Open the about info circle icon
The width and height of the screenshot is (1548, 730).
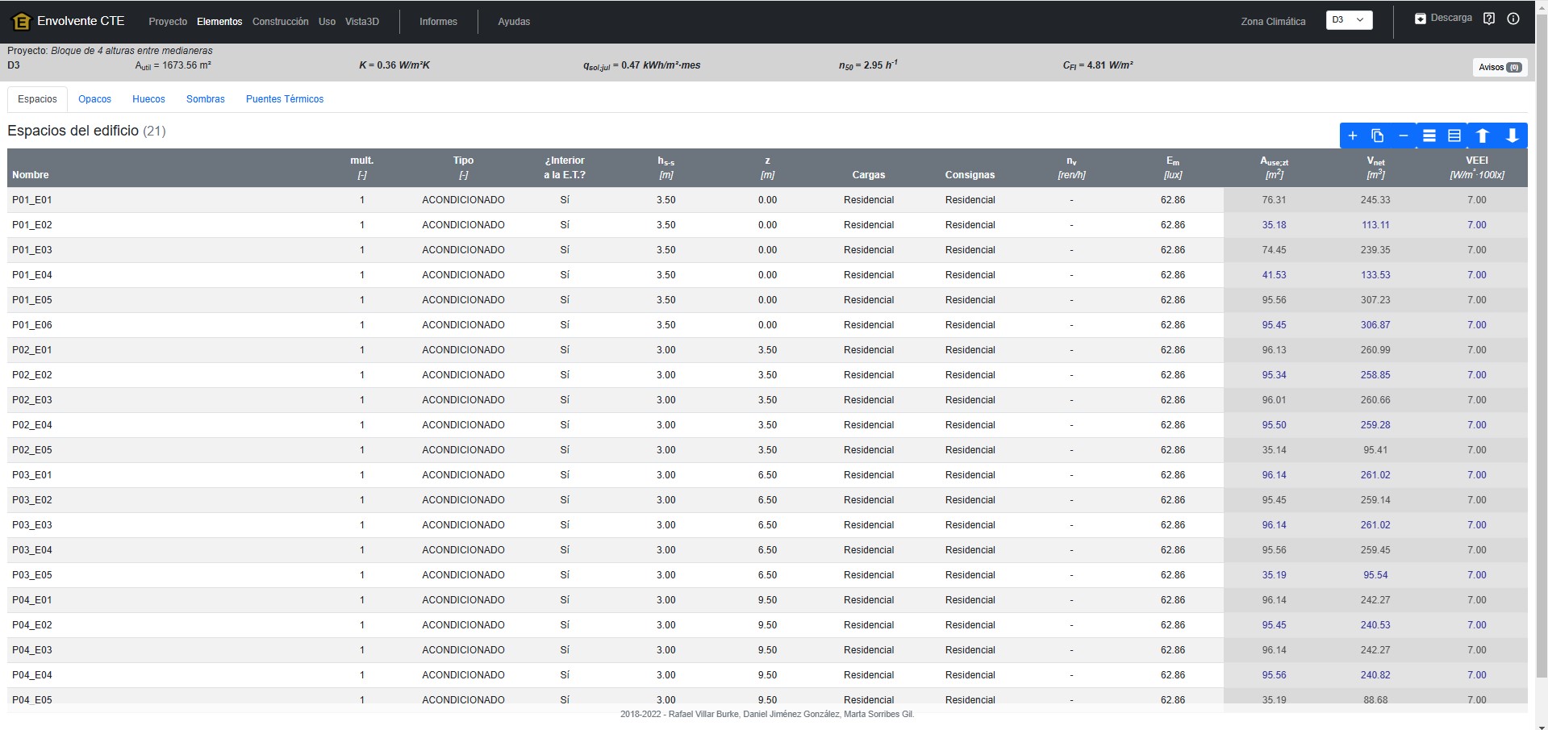click(x=1513, y=19)
